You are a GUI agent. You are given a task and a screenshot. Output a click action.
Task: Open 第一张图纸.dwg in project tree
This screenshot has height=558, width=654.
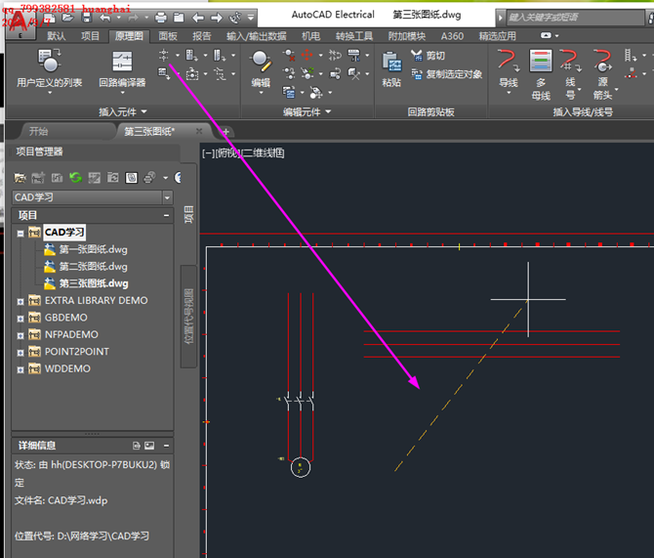(93, 249)
